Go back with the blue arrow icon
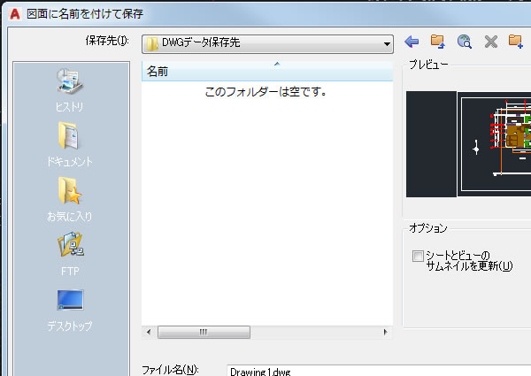The image size is (531, 376). [x=412, y=42]
